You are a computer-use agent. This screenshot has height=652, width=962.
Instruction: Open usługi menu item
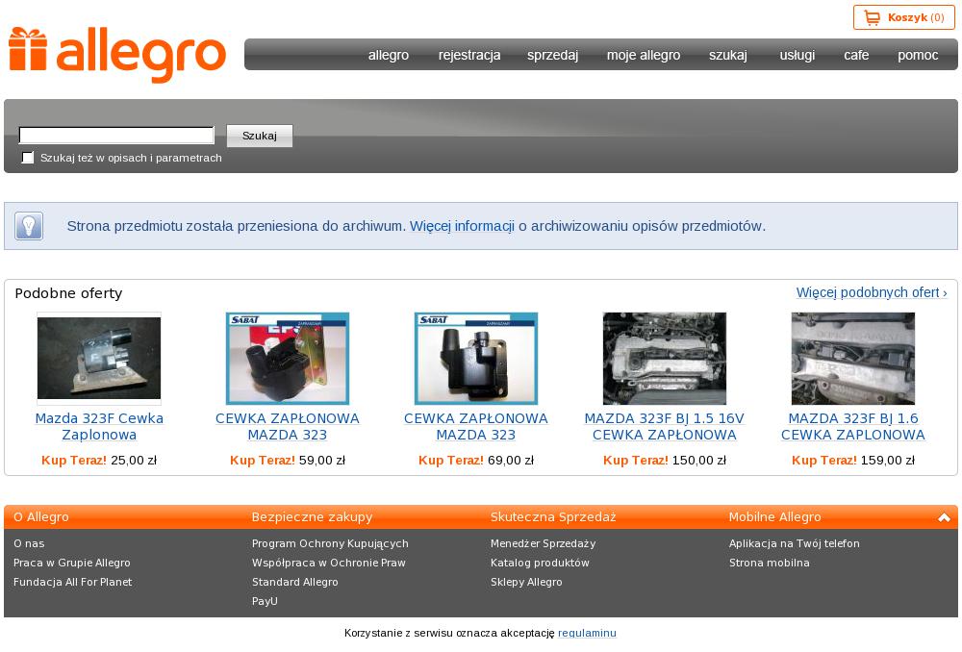click(x=797, y=55)
